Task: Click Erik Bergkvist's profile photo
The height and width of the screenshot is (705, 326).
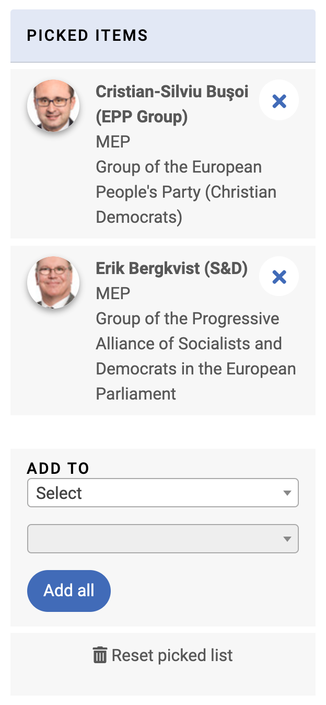Action: coord(53,282)
